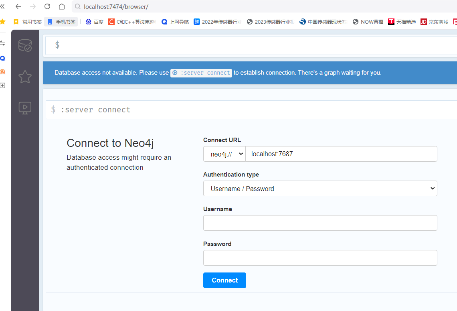Click the blue Connect button
The width and height of the screenshot is (457, 311).
224,280
